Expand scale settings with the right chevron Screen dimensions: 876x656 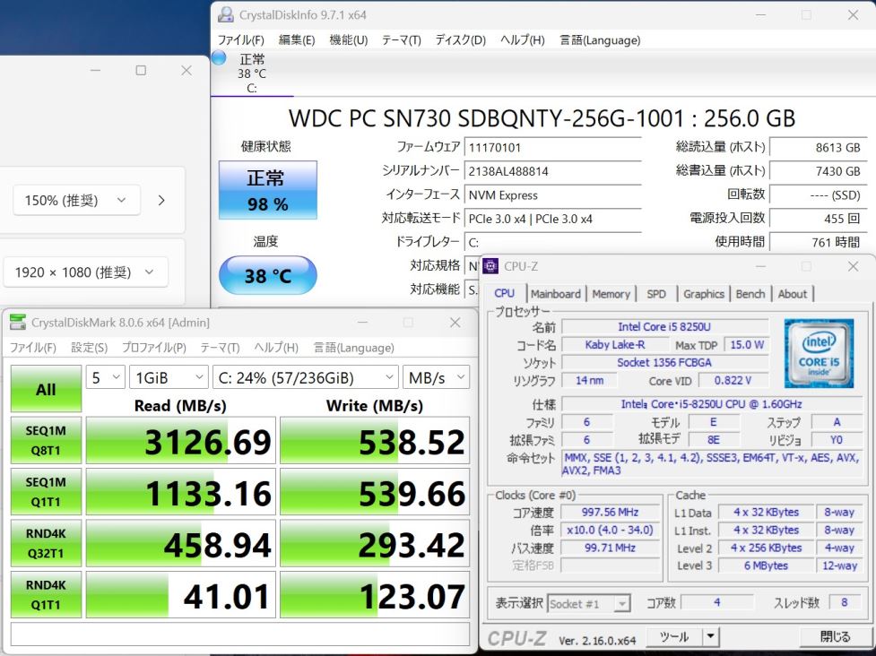point(161,200)
